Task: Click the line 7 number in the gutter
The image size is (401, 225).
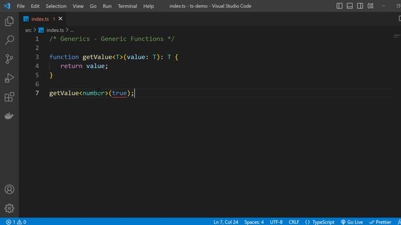Action: click(37, 93)
